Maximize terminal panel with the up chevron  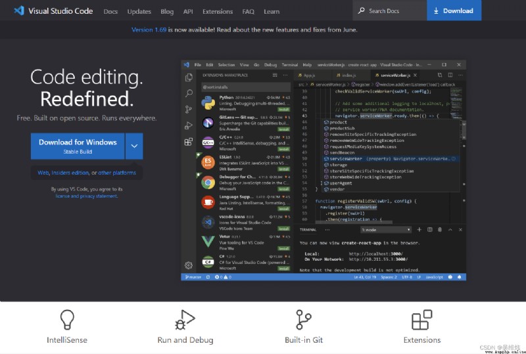450,230
